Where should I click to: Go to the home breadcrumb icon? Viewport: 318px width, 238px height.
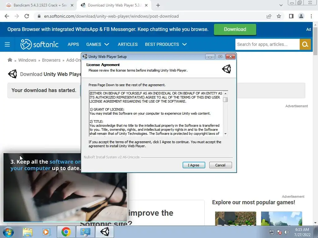[10, 60]
